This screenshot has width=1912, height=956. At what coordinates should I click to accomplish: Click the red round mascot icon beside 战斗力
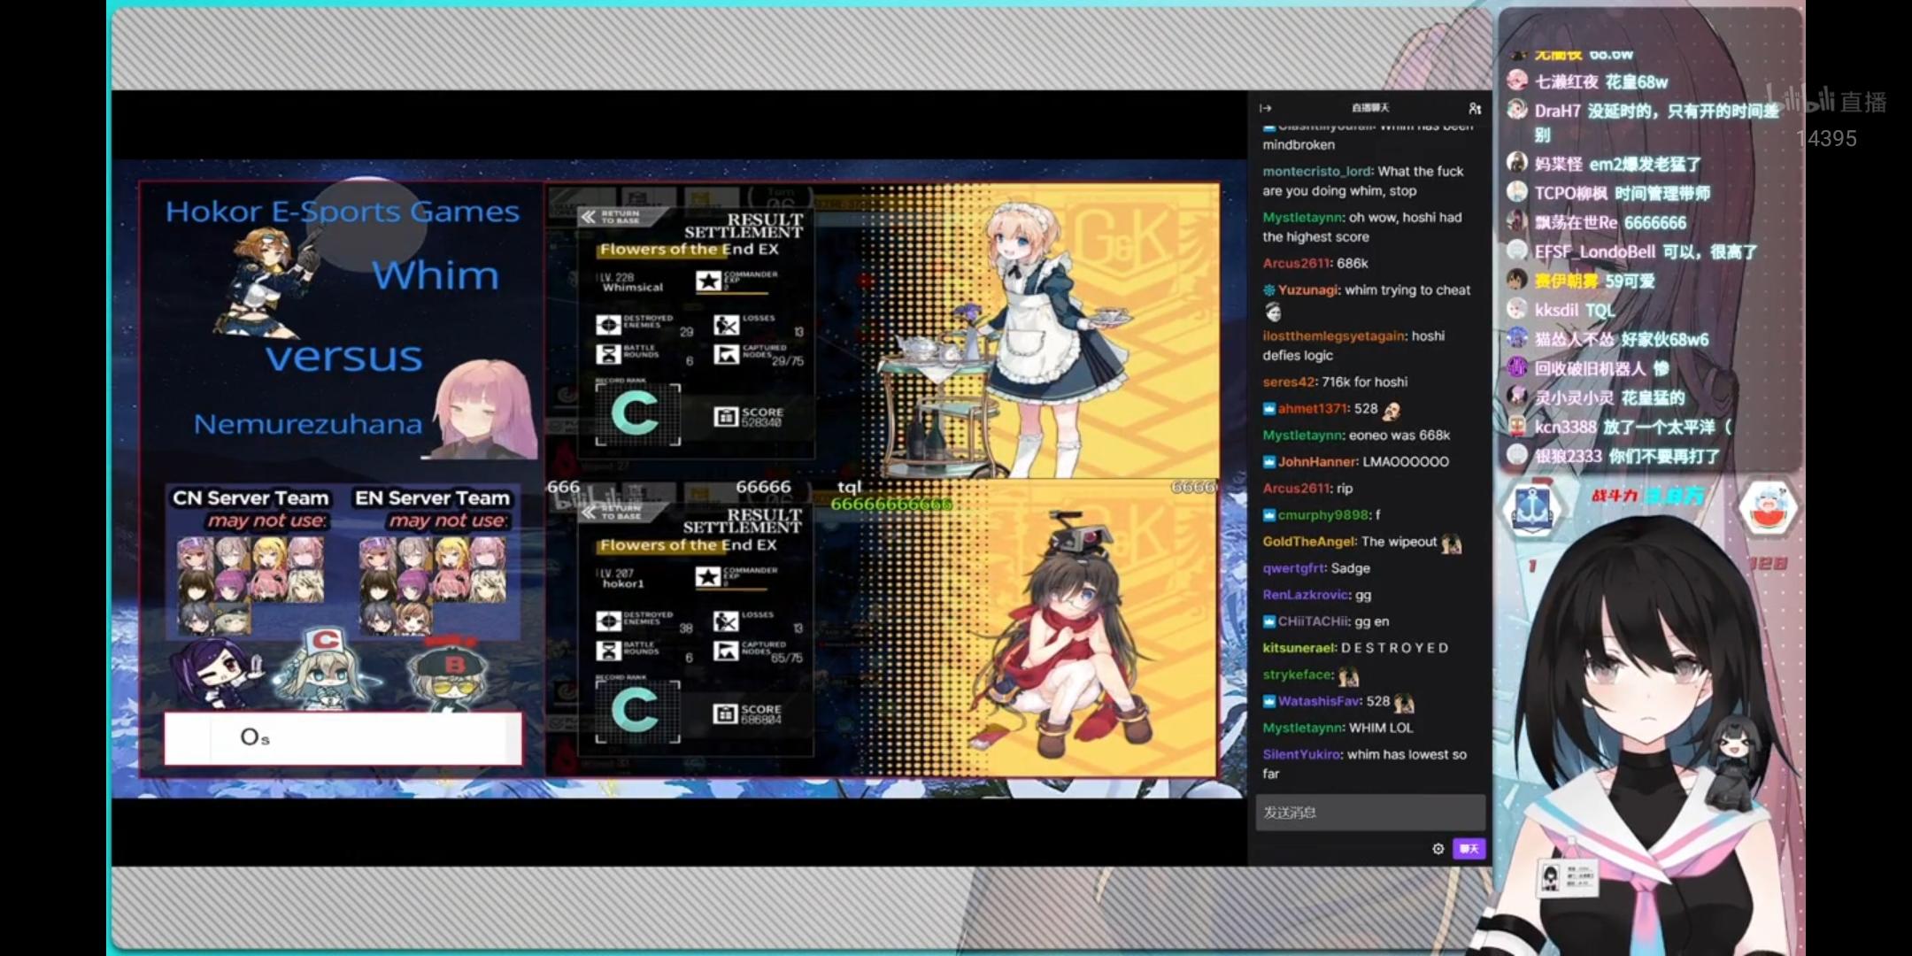(1767, 509)
